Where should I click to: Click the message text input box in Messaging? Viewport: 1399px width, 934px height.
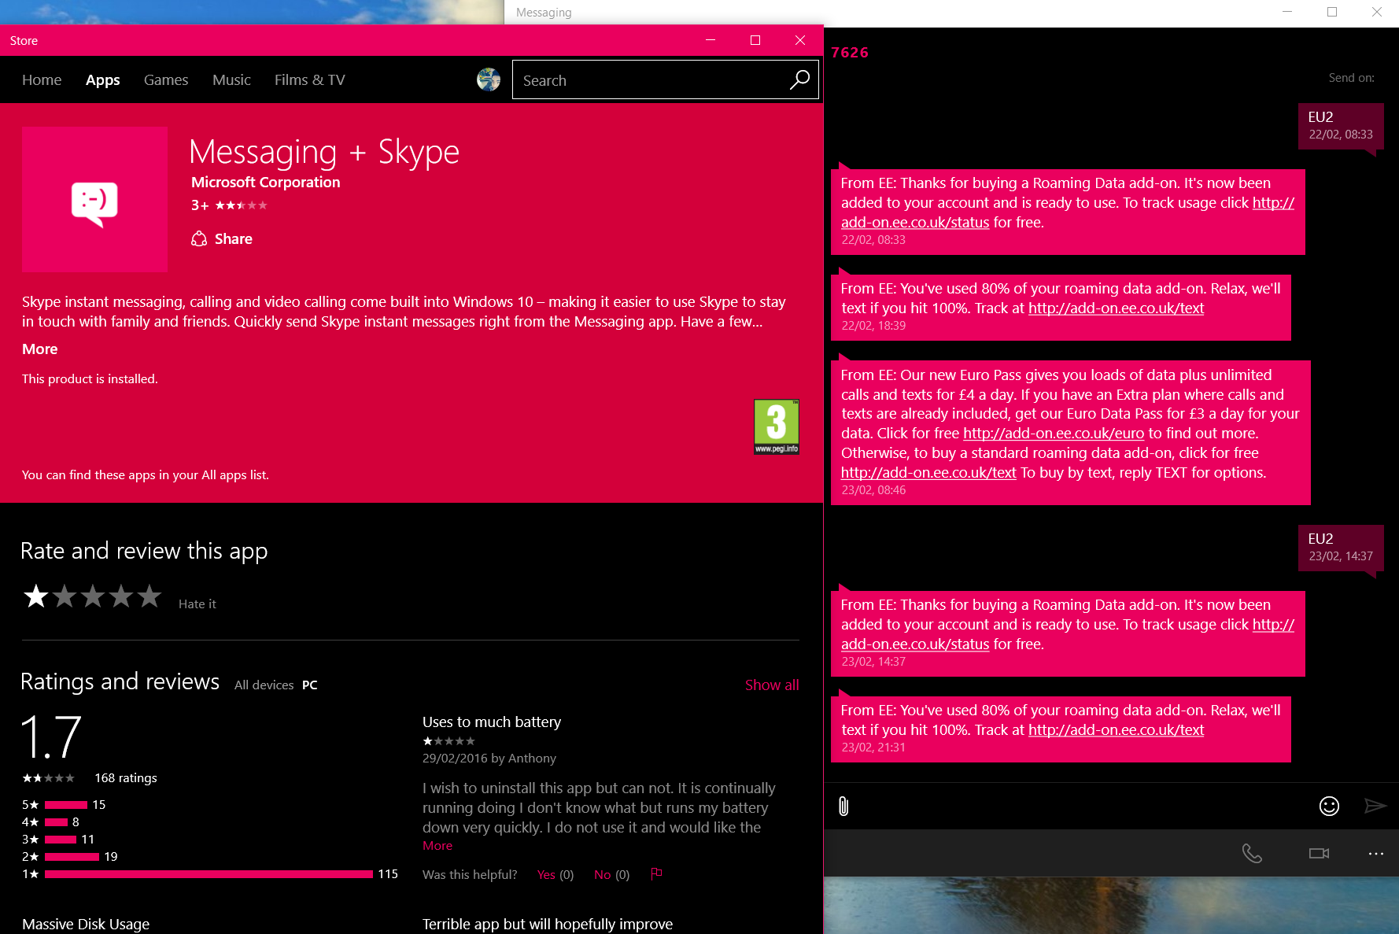pos(1084,806)
